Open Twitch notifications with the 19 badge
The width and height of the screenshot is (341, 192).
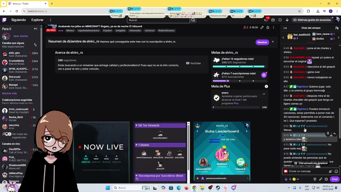(266, 20)
